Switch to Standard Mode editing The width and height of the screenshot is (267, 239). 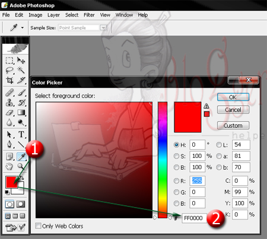point(9,204)
